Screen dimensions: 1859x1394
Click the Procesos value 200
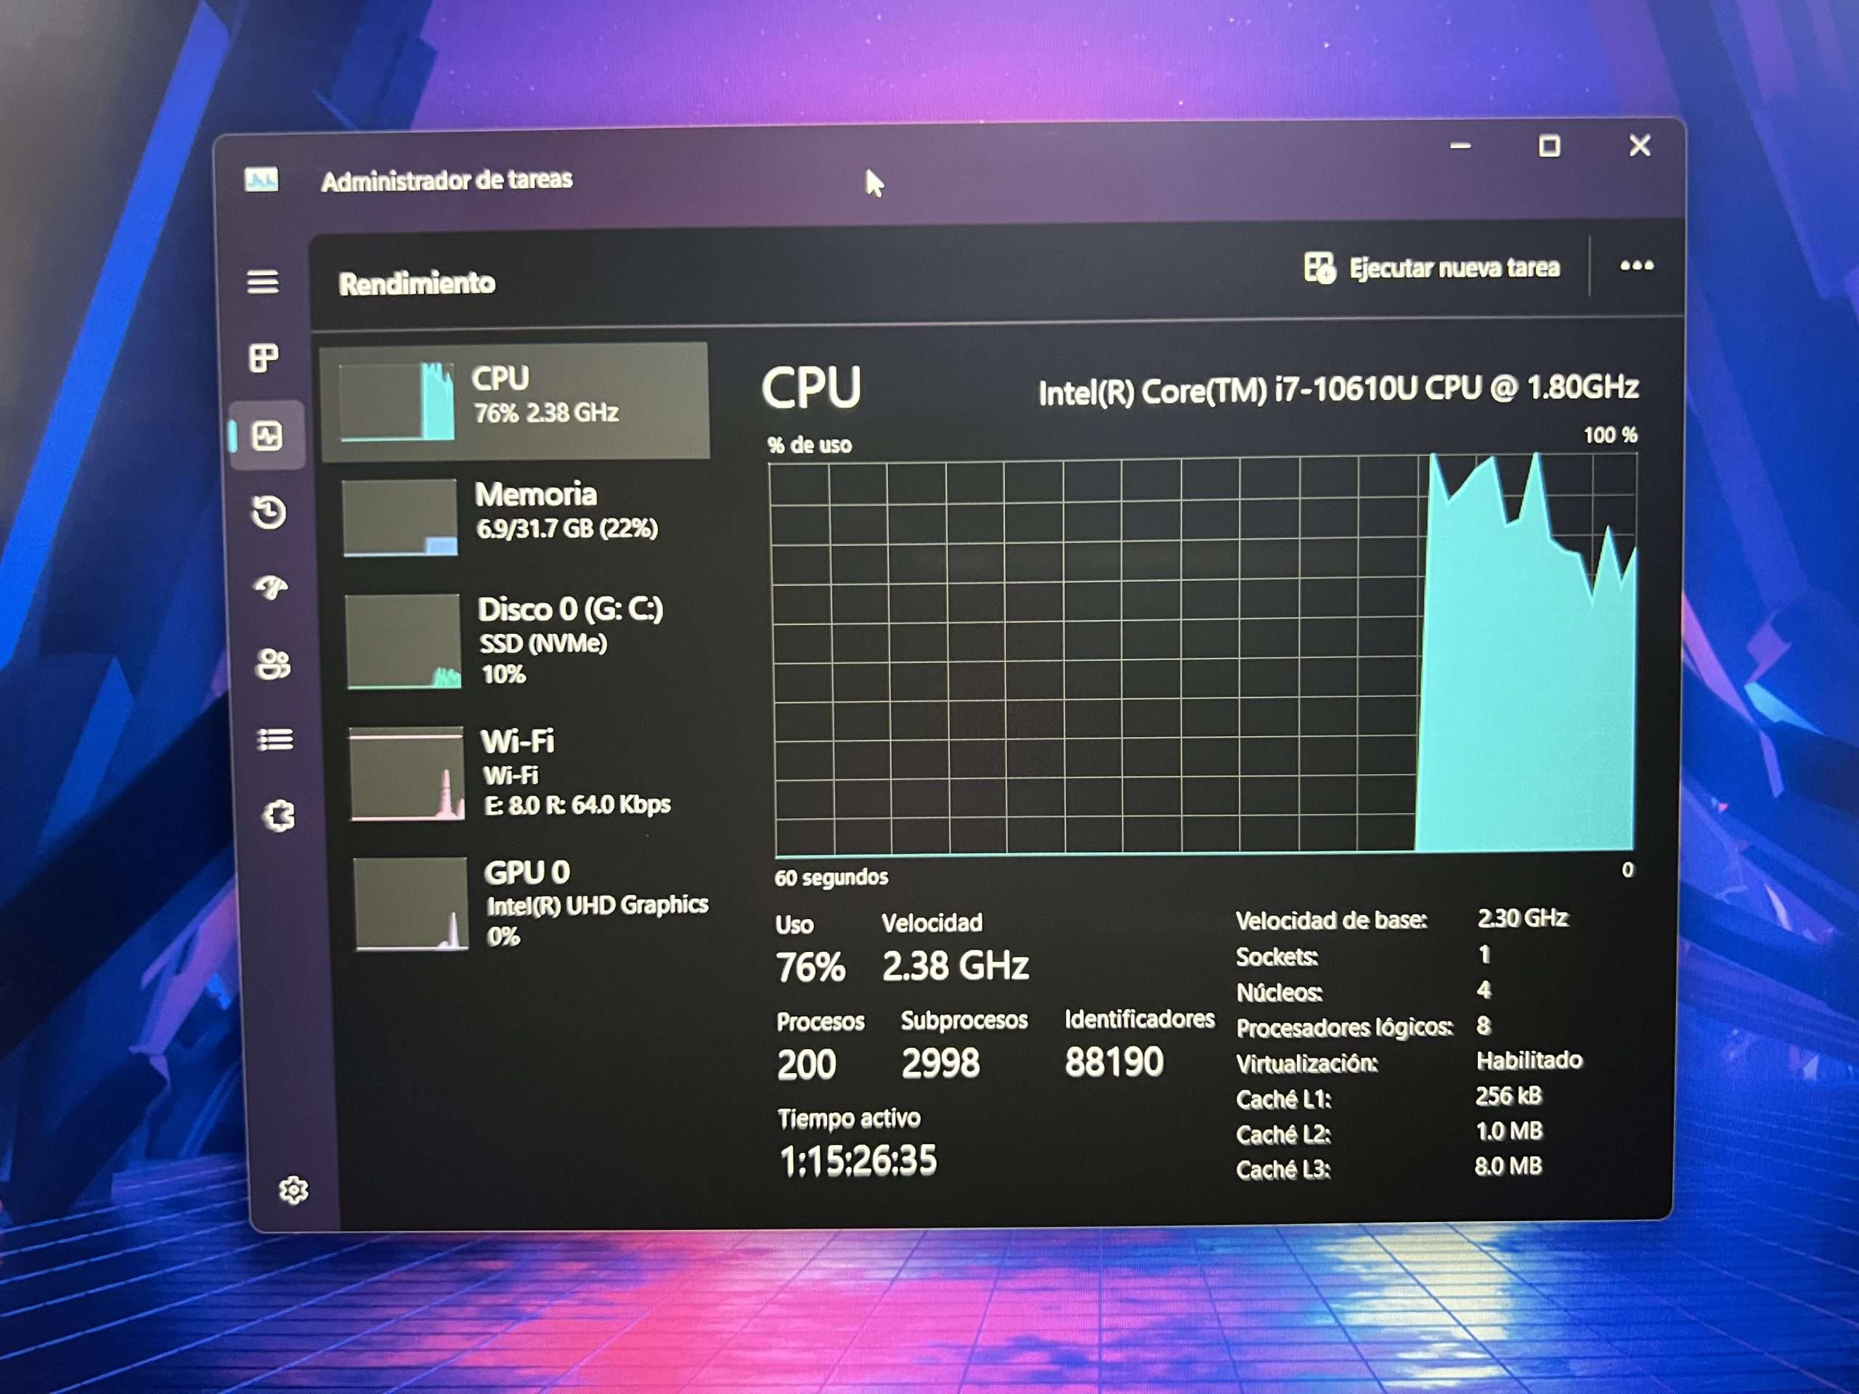click(807, 1064)
